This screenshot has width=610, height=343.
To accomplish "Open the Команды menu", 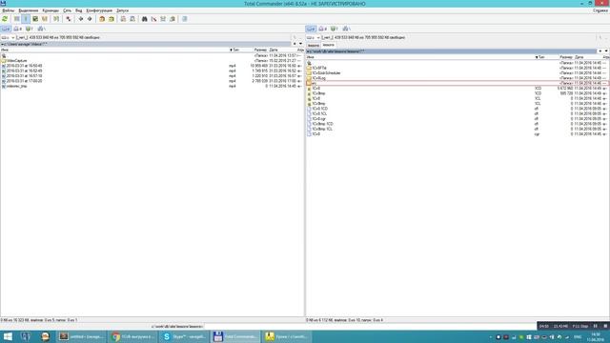I will [51, 10].
